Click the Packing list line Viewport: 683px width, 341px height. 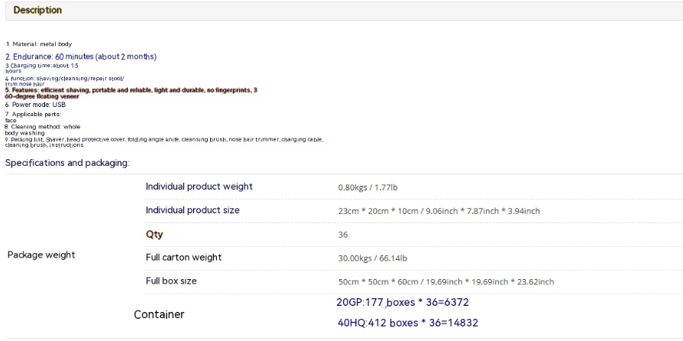click(x=164, y=139)
